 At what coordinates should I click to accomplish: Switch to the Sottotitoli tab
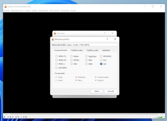tap(106, 50)
